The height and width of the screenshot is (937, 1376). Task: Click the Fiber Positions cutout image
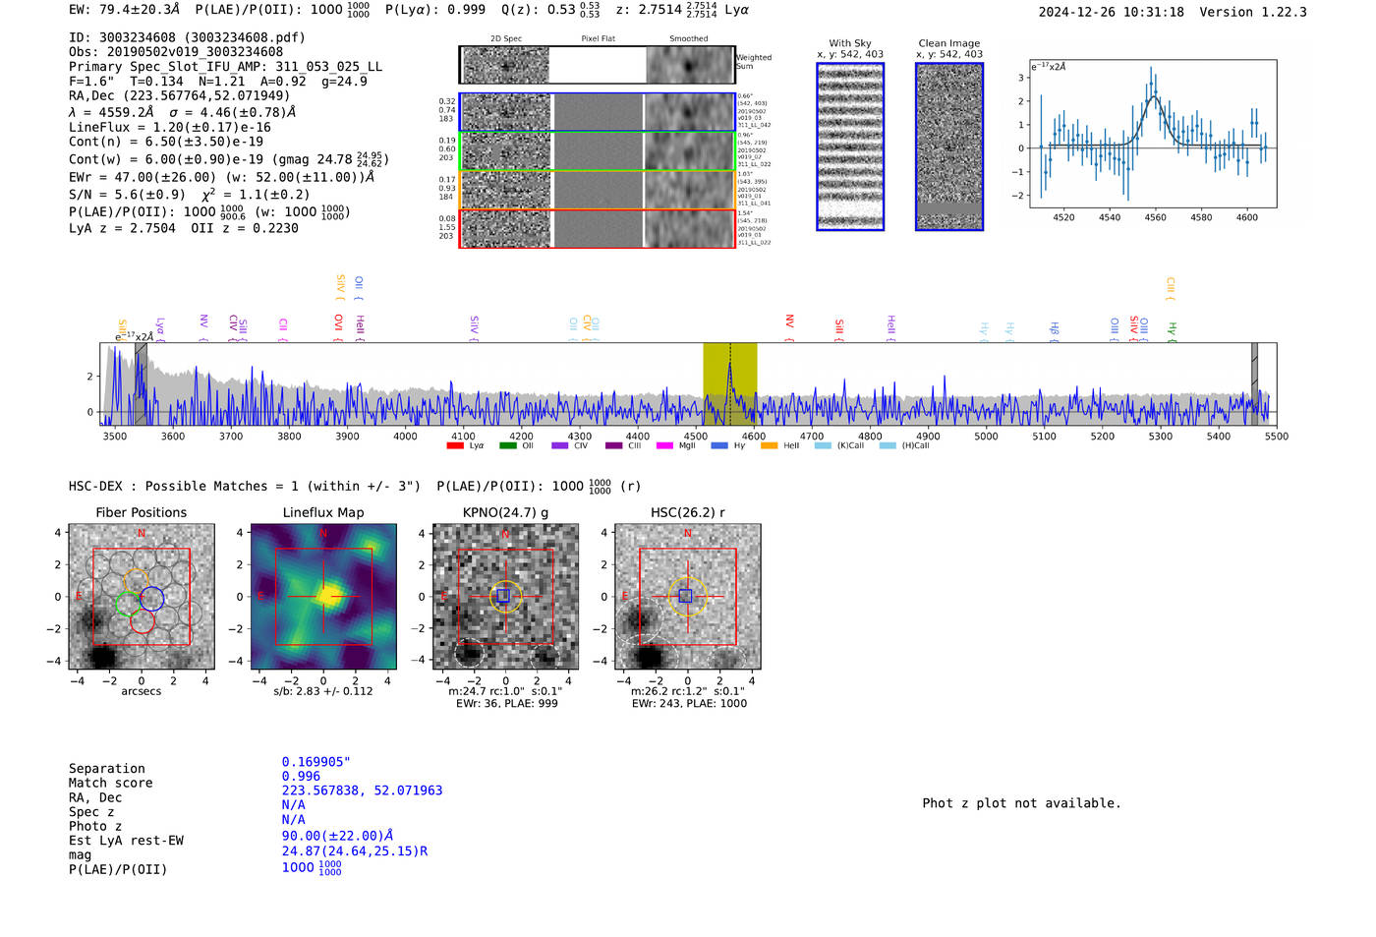tap(142, 597)
